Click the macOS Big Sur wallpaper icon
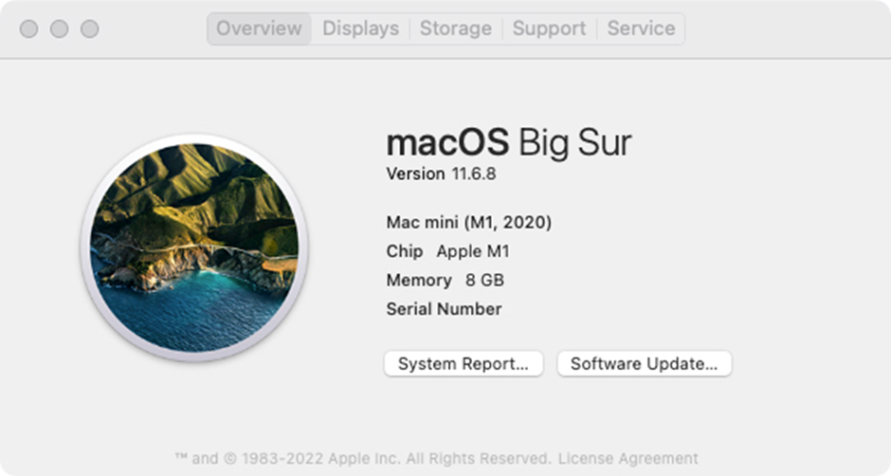The width and height of the screenshot is (891, 476). (193, 247)
